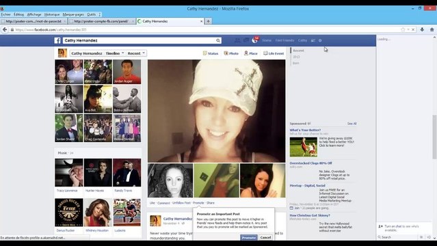Open the friend requests icon
The image size is (437, 246).
[237, 40]
